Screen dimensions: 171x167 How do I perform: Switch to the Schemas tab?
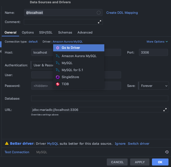(x=65, y=33)
